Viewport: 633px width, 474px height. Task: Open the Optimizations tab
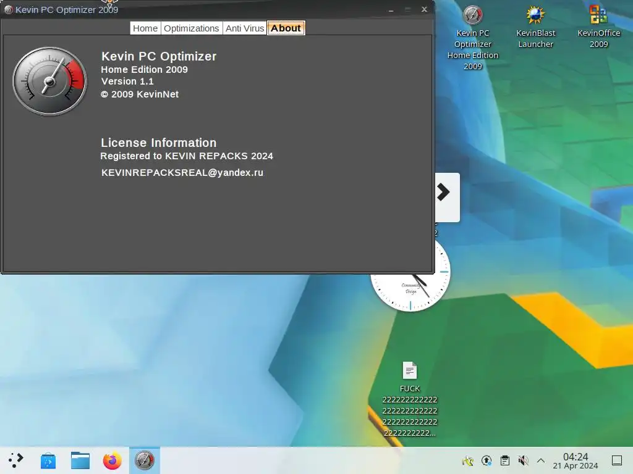[192, 28]
